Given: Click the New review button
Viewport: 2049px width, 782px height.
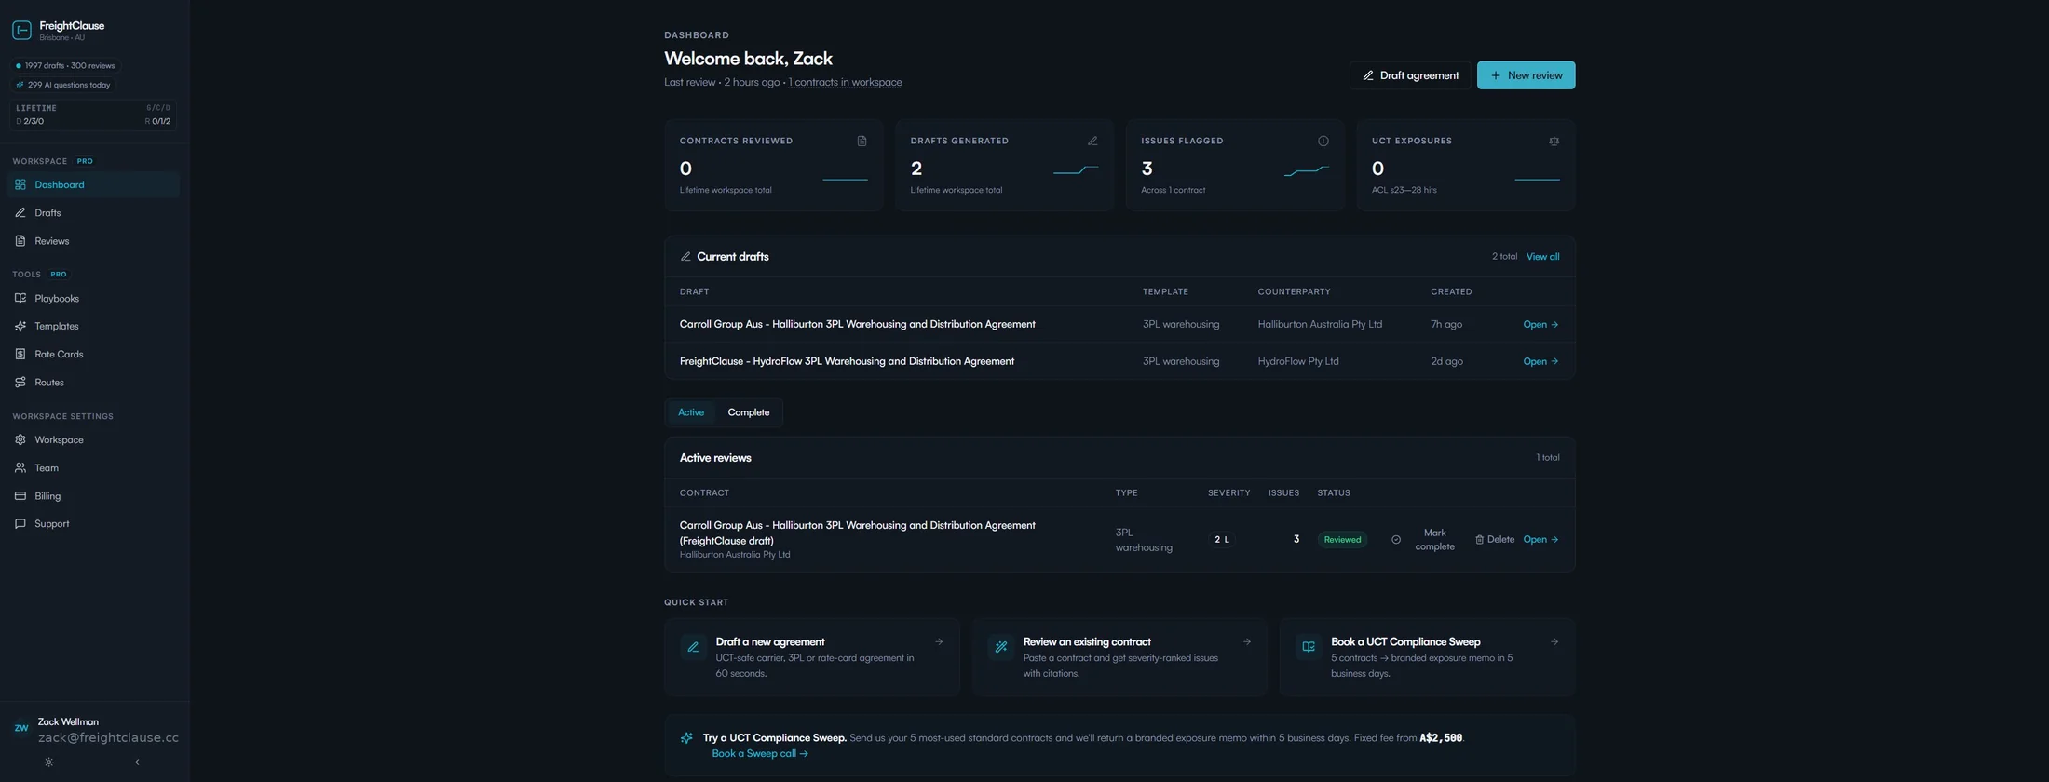Looking at the screenshot, I should (1526, 75).
